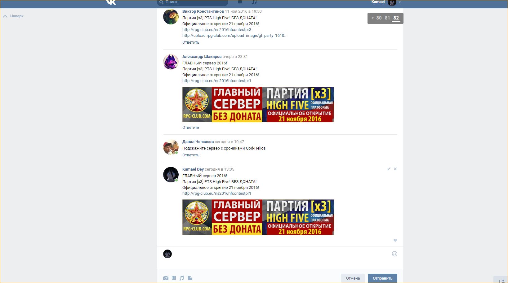Attach a photo using the camera icon
508x283 pixels.
[x=166, y=278]
